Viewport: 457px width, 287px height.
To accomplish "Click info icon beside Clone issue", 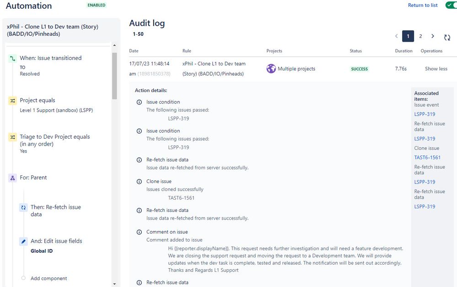I will click(x=140, y=181).
